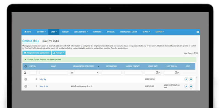Open the Manage dropdown button
This screenshot has width=220, height=108.
[x=59, y=53]
